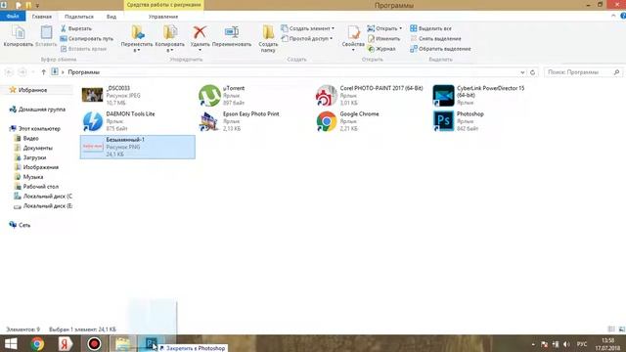This screenshot has height=352, width=626.
Task: Select the _DSC0033 JPEG file
Action: click(x=138, y=96)
